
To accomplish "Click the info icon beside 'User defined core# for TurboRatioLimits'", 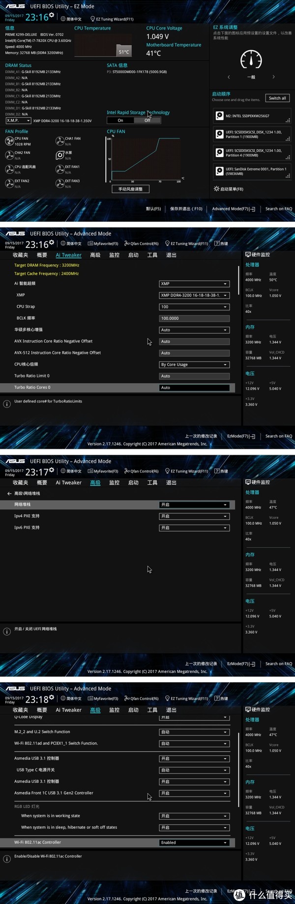I will (x=7, y=404).
